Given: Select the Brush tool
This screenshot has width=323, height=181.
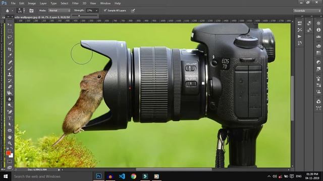Looking at the screenshot, I should coord(10,68).
